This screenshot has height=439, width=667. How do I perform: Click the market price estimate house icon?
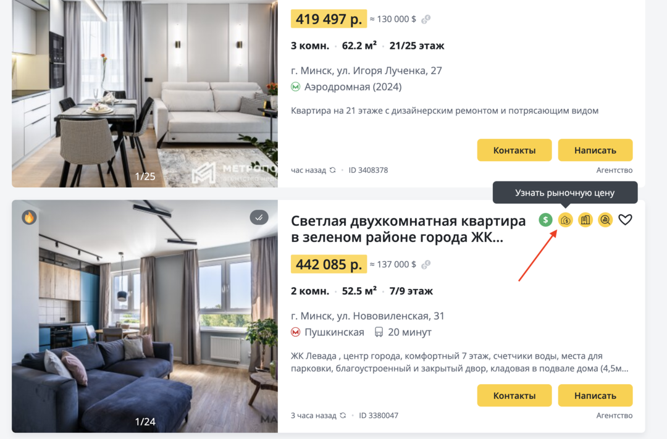[x=565, y=220]
